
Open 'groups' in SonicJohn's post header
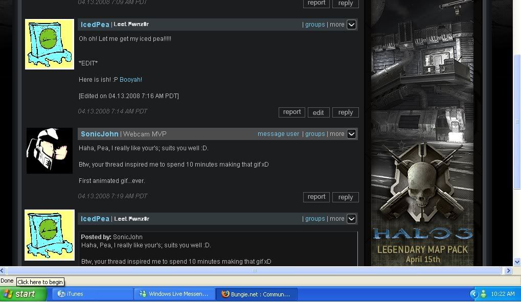pyautogui.click(x=315, y=134)
